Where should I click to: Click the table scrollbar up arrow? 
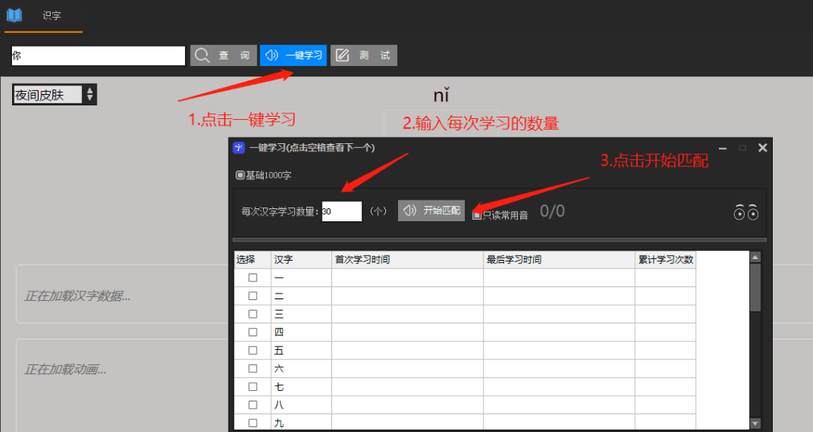tap(755, 257)
